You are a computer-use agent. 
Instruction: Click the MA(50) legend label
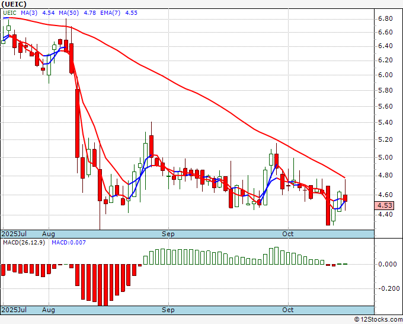pyautogui.click(x=69, y=13)
